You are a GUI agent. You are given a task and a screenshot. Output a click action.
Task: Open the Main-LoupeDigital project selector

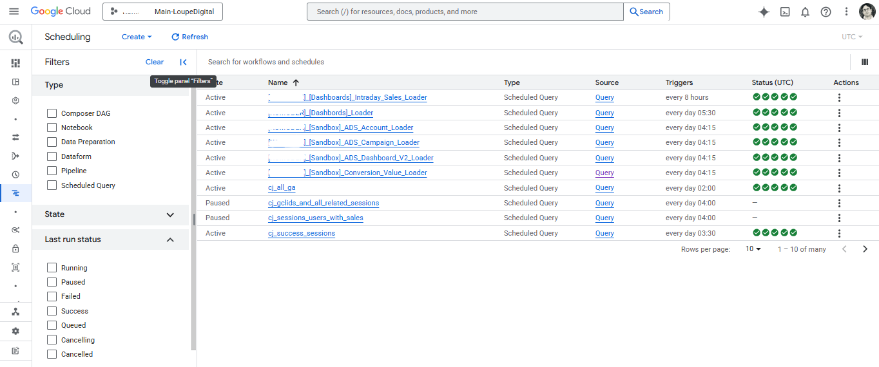[163, 12]
